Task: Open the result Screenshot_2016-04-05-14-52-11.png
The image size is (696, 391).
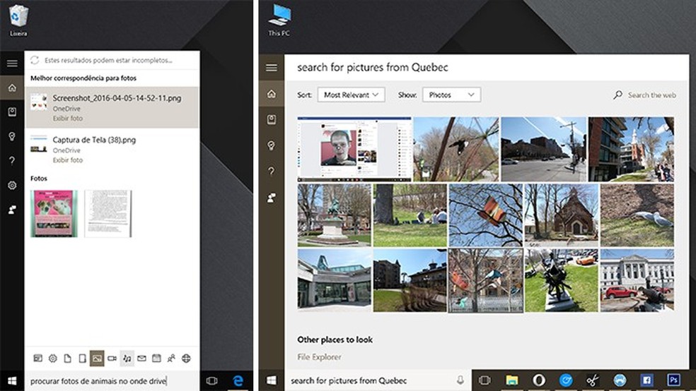Action: coord(112,107)
